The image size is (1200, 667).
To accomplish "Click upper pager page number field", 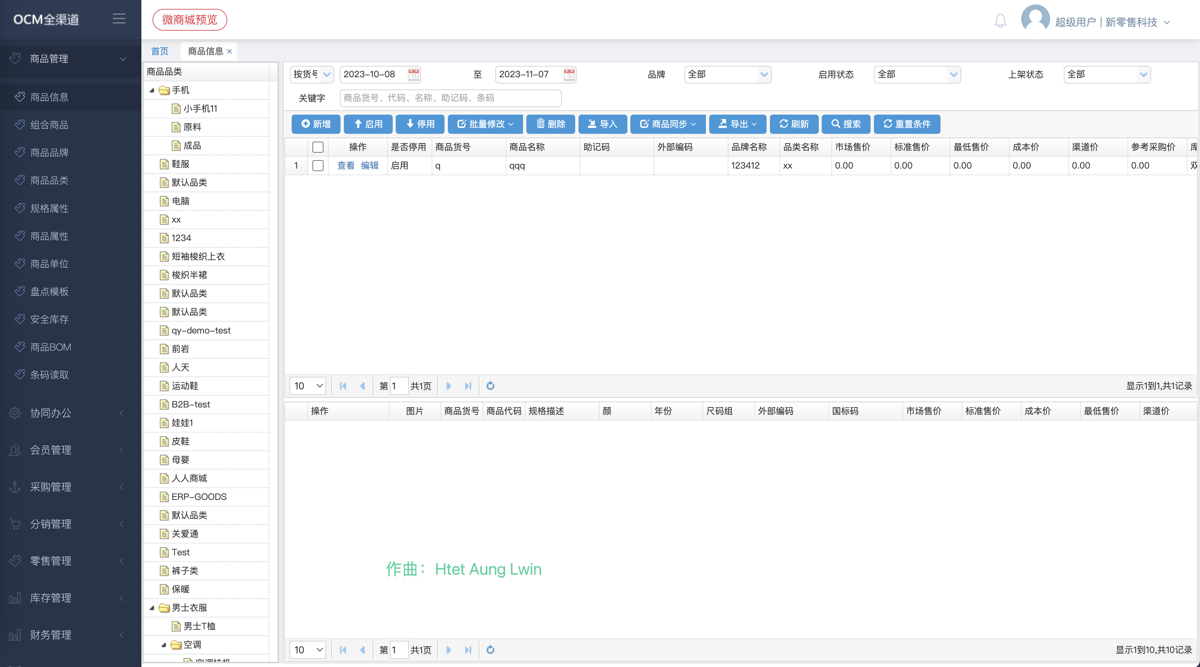I will 399,386.
